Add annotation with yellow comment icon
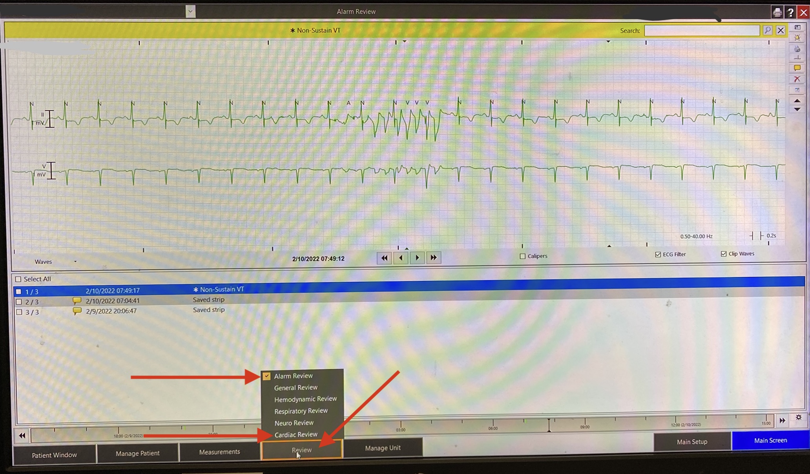810x474 pixels. [x=797, y=68]
